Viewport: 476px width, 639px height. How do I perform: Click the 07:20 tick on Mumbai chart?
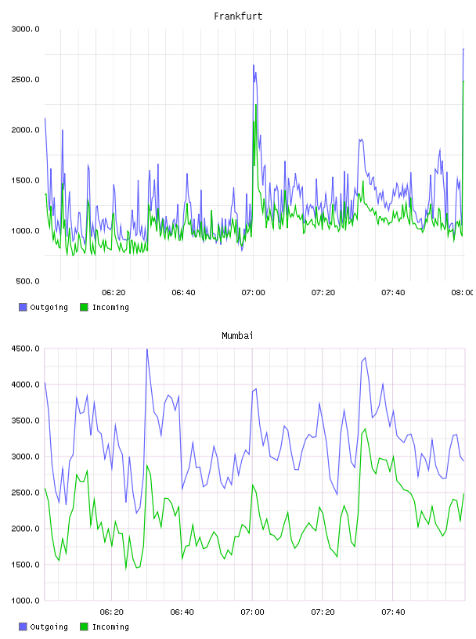pos(323,612)
